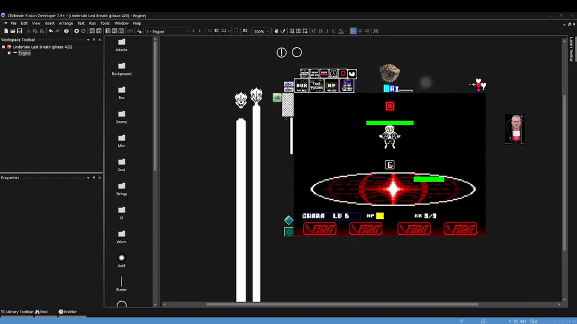Image resolution: width=577 pixels, height=324 pixels.
Task: Select the BOX values object in frame
Action: (x=302, y=86)
